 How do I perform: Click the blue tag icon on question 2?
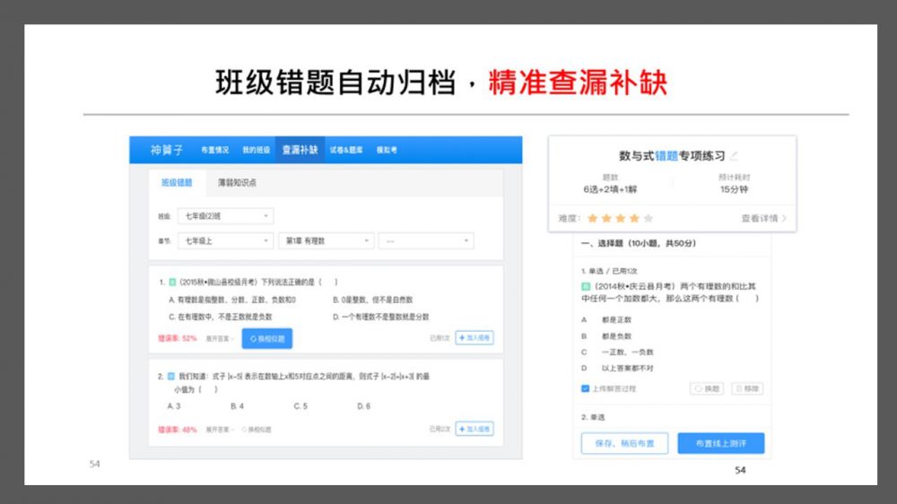click(x=171, y=377)
